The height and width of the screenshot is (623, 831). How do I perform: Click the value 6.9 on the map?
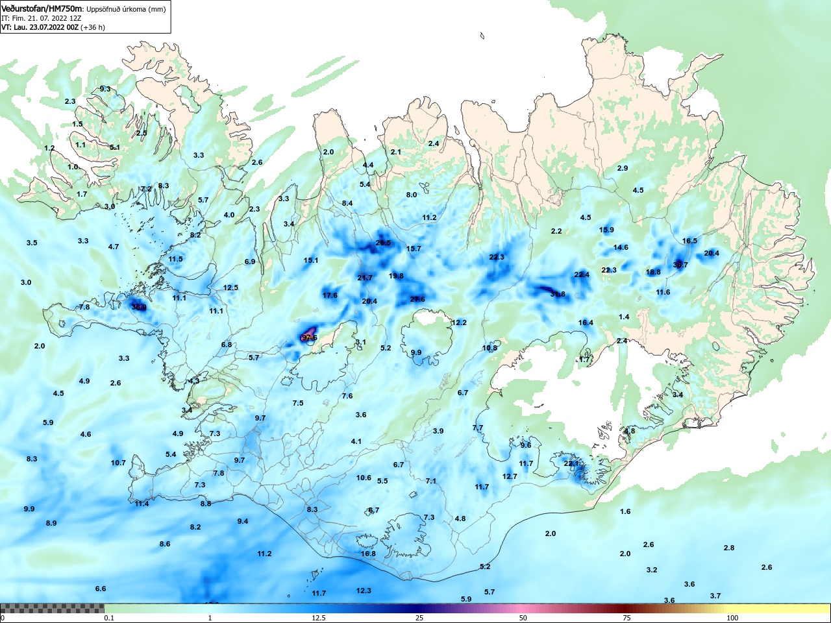click(250, 262)
